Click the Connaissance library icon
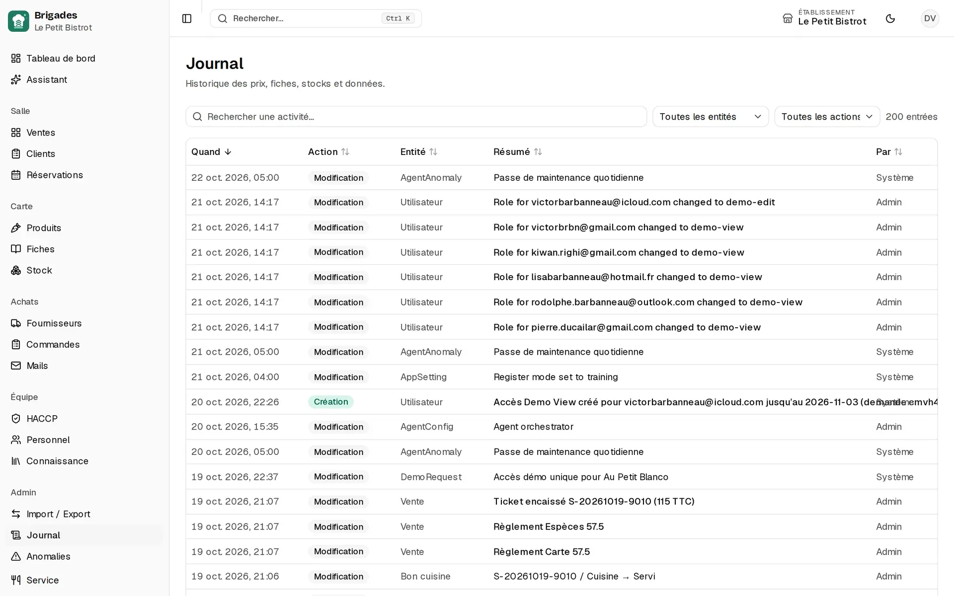 point(16,461)
